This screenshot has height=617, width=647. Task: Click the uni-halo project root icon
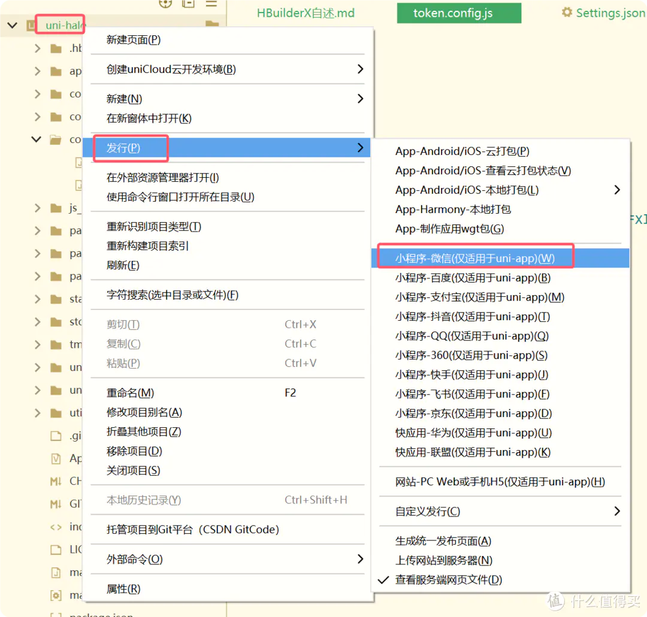[x=31, y=25]
